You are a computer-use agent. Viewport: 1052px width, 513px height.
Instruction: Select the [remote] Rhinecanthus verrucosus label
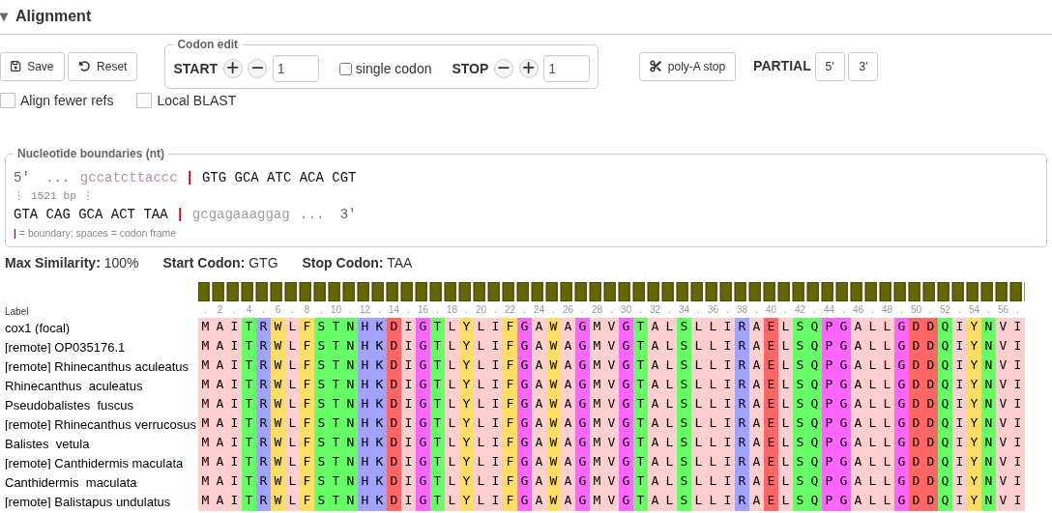[100, 424]
